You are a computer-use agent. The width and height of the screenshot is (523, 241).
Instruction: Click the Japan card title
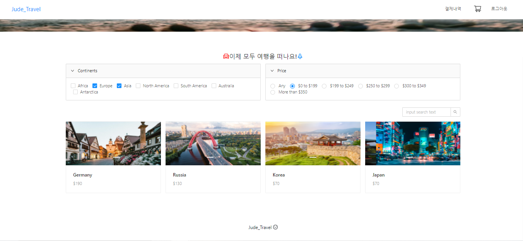pyautogui.click(x=378, y=175)
